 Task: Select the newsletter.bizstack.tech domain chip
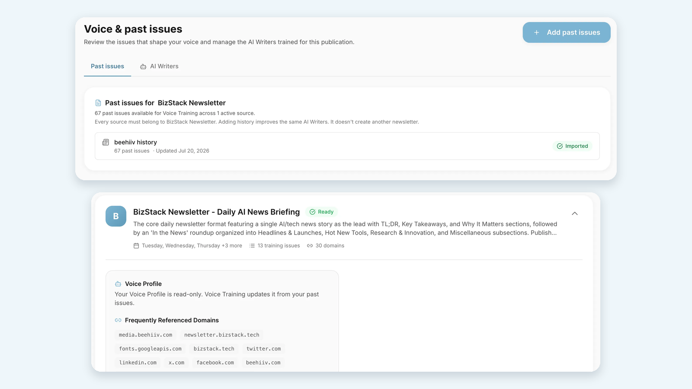[x=222, y=335]
